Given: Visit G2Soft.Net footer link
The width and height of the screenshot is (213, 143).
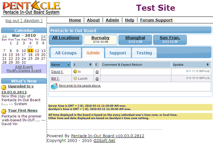Looking at the screenshot, I should 104,140.
